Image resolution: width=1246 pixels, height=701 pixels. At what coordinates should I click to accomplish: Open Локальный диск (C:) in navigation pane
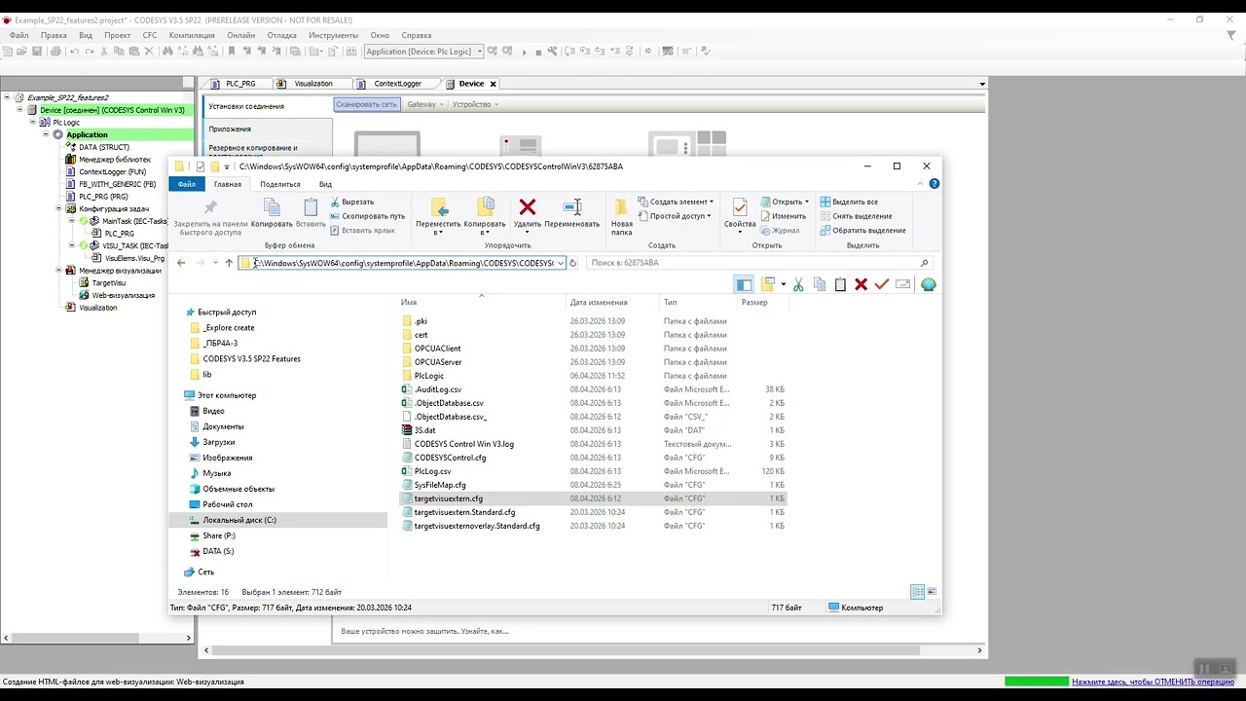click(x=239, y=520)
